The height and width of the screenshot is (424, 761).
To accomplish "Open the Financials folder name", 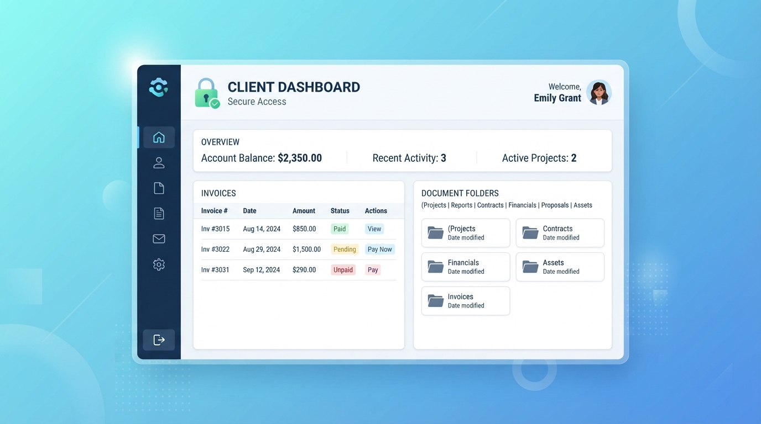I will [x=463, y=263].
